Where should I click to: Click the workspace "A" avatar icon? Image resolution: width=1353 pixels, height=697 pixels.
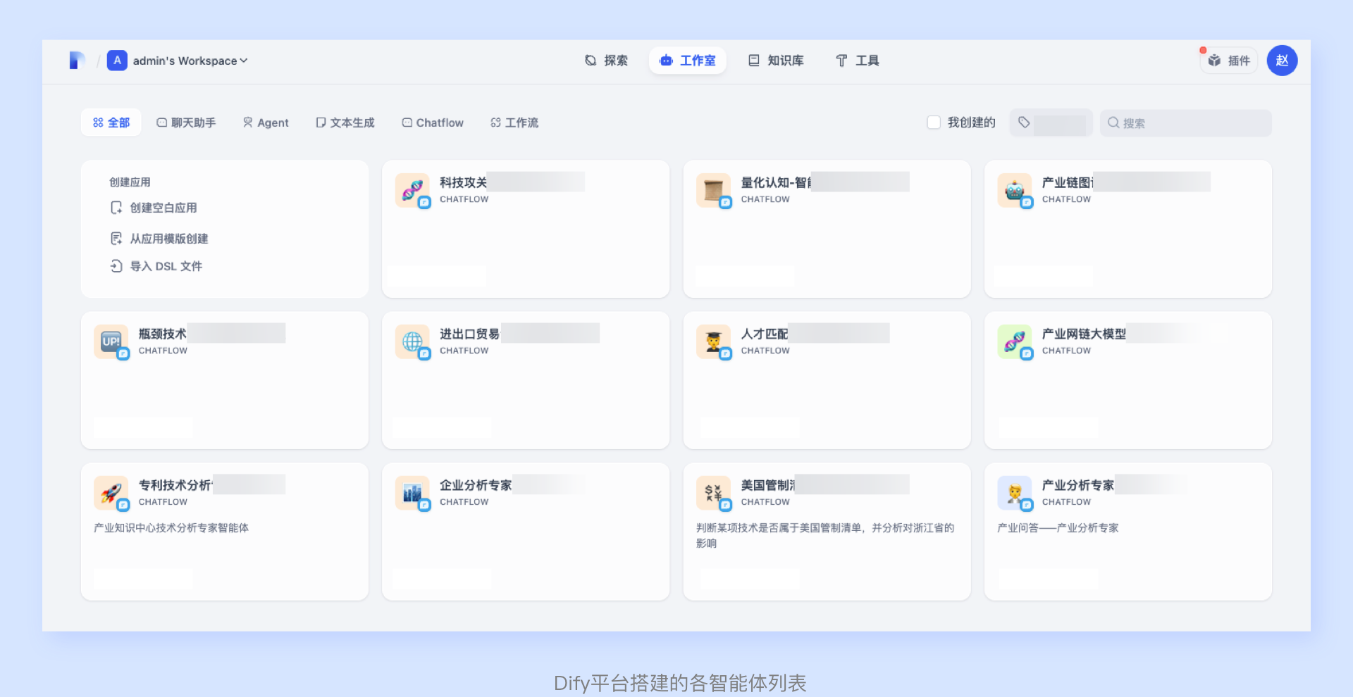pos(117,61)
